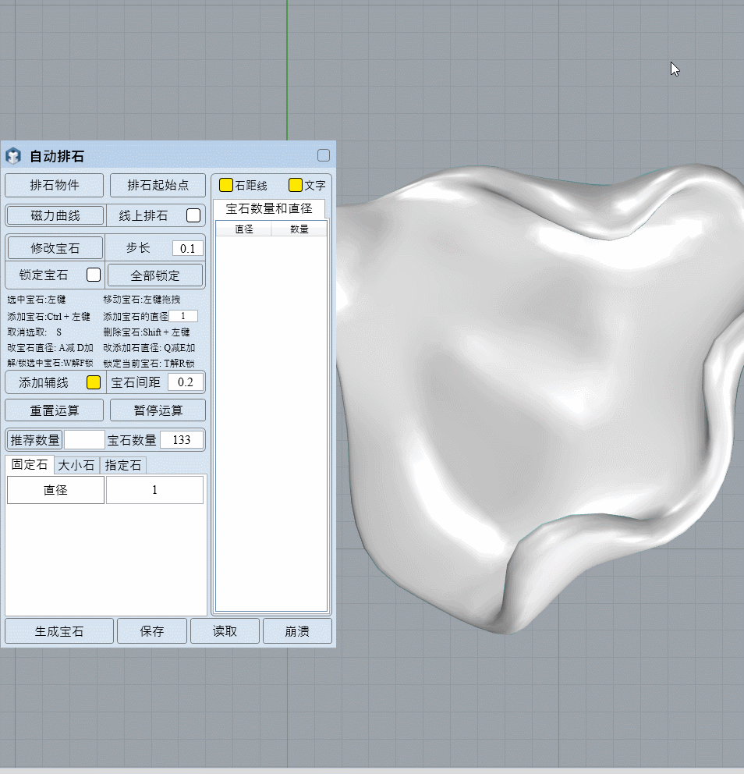744x774 pixels.
Task: Toggle the yellow 文字 checkbox
Action: [x=296, y=186]
